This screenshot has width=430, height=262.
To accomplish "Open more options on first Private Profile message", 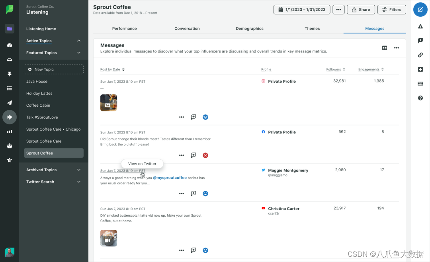I will (182, 117).
